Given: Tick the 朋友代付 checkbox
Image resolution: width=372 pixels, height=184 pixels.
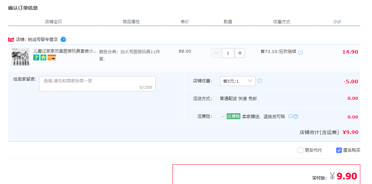Looking at the screenshot, I should click(301, 150).
